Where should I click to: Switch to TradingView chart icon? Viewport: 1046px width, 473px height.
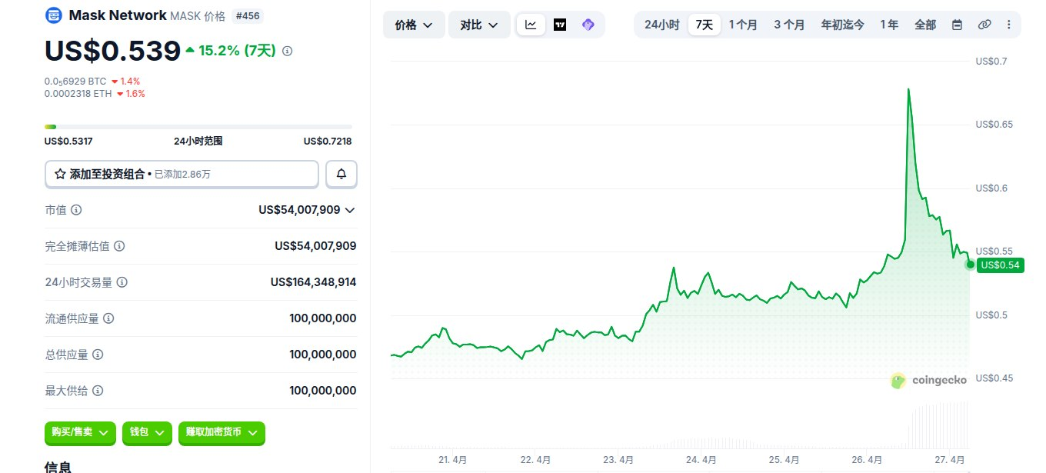(560, 25)
